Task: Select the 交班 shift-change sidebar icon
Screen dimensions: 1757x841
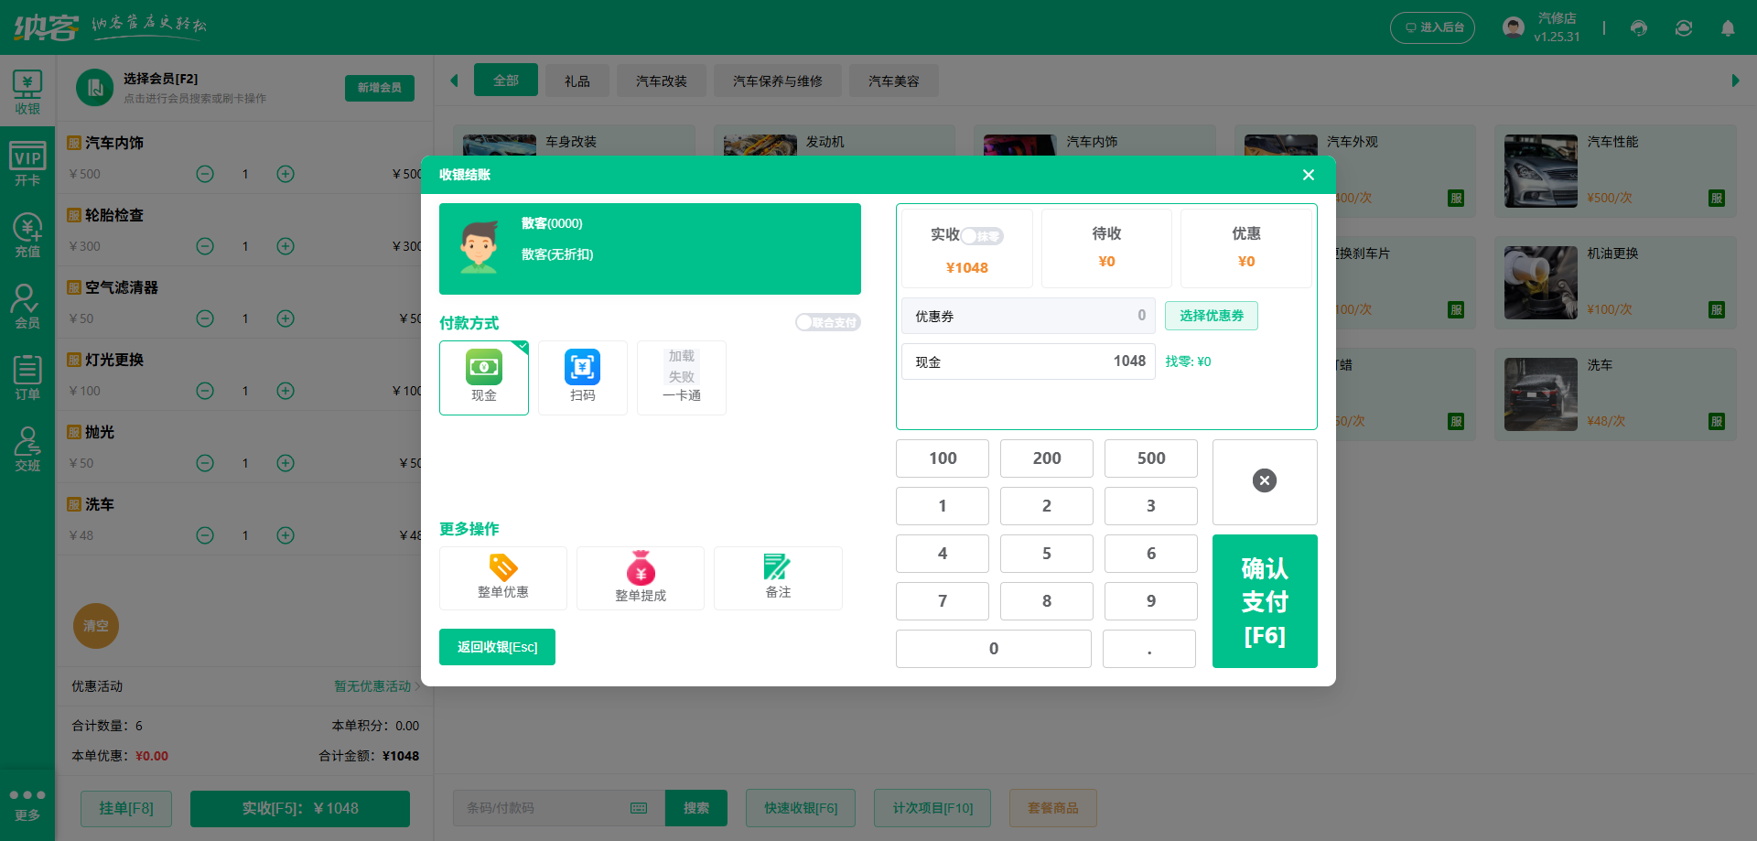Action: point(27,447)
